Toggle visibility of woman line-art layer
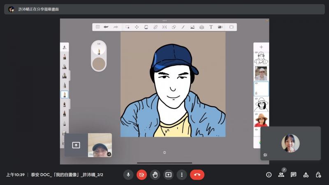 tap(256, 99)
